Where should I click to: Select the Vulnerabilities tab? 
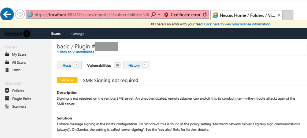tap(99, 65)
